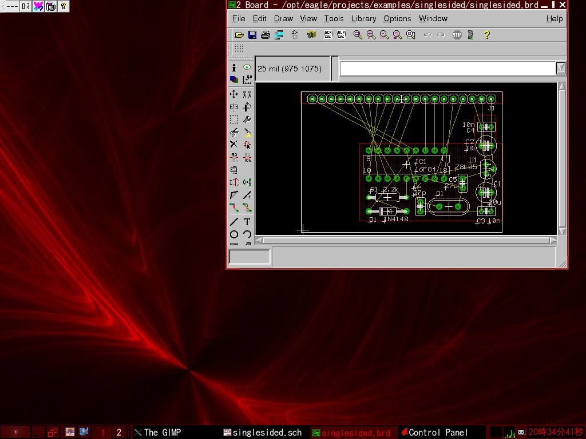Click the Grid settings dotted icon
The height and width of the screenshot is (439, 586).
click(239, 49)
